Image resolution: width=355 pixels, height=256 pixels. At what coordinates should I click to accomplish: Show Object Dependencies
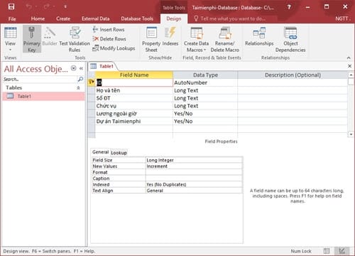tap(290, 39)
